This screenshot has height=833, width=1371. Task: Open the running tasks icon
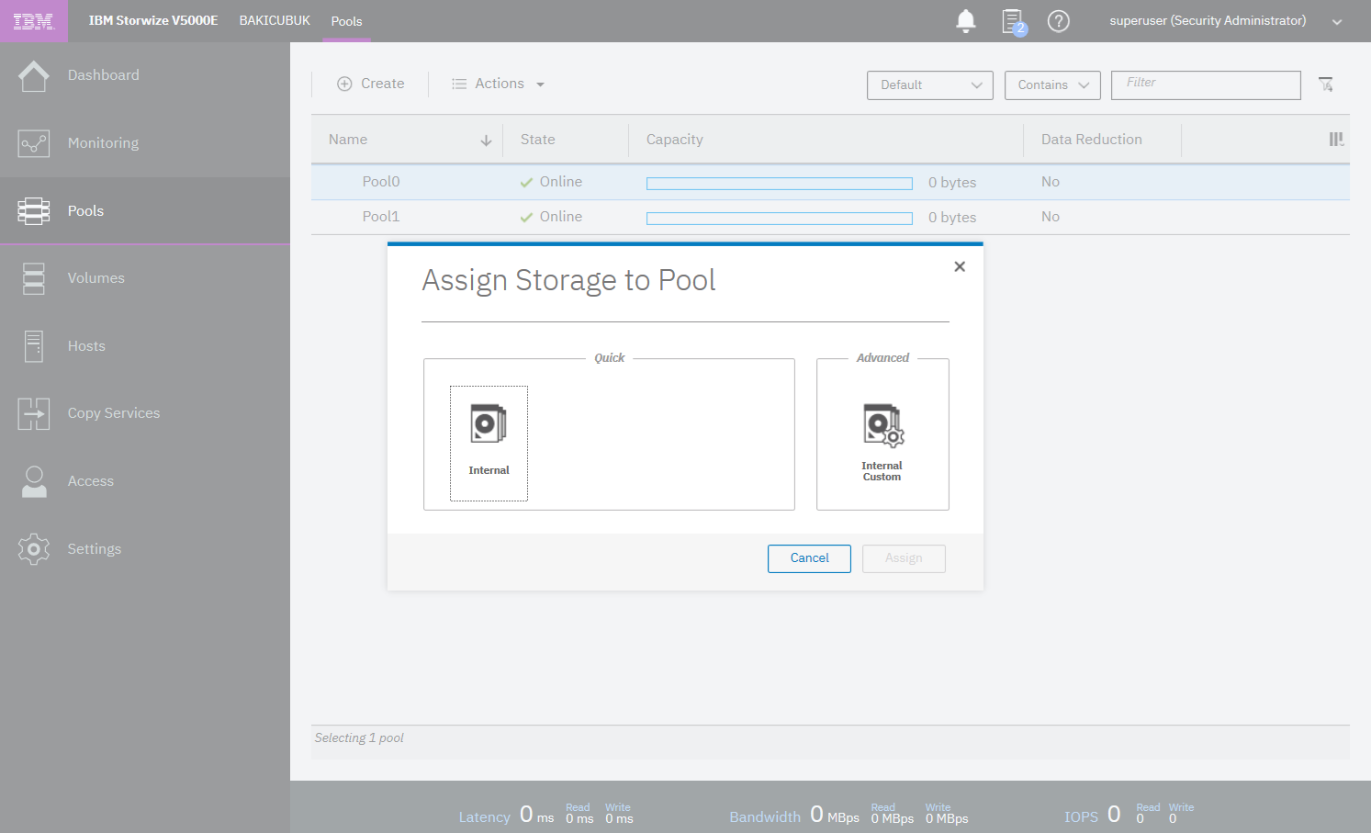point(1013,21)
